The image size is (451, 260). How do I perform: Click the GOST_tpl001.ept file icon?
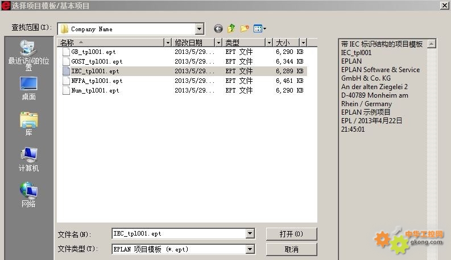click(x=66, y=61)
